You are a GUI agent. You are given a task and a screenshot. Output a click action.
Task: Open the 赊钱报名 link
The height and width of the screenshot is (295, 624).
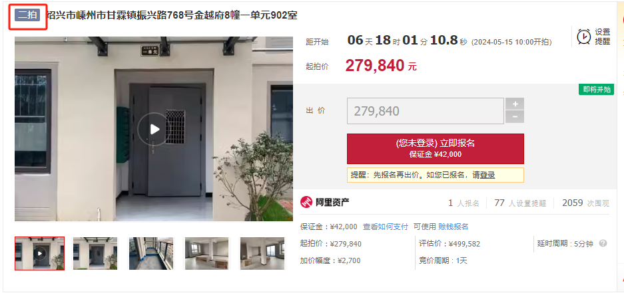point(454,227)
